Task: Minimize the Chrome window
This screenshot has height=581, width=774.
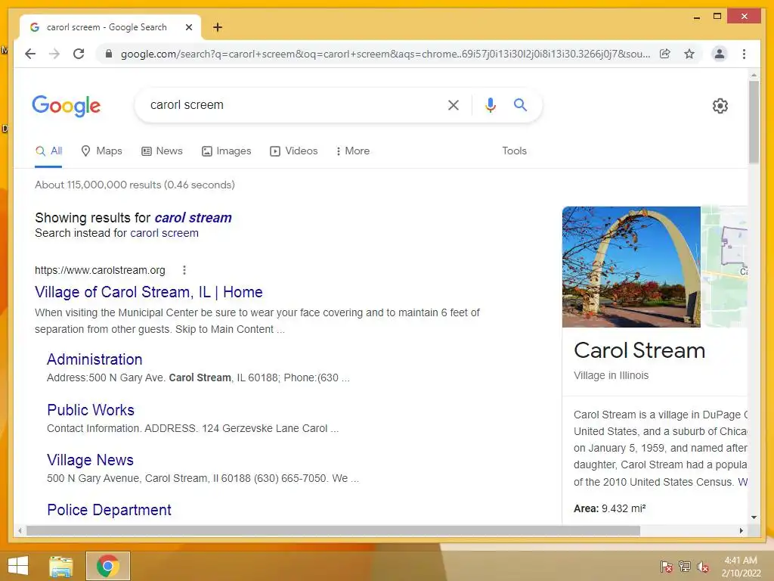Action: pyautogui.click(x=696, y=17)
